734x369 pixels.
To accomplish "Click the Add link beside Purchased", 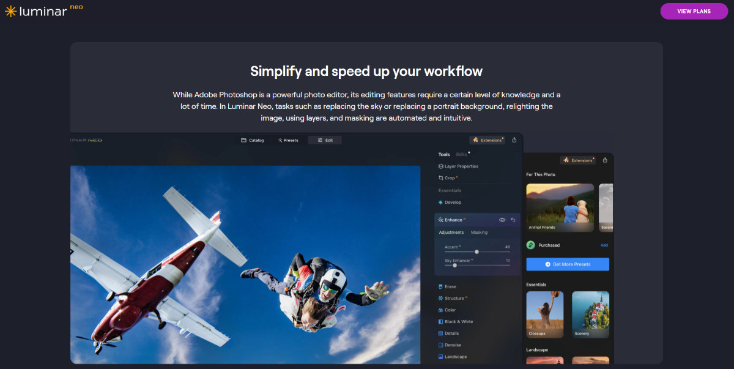I will pyautogui.click(x=604, y=245).
